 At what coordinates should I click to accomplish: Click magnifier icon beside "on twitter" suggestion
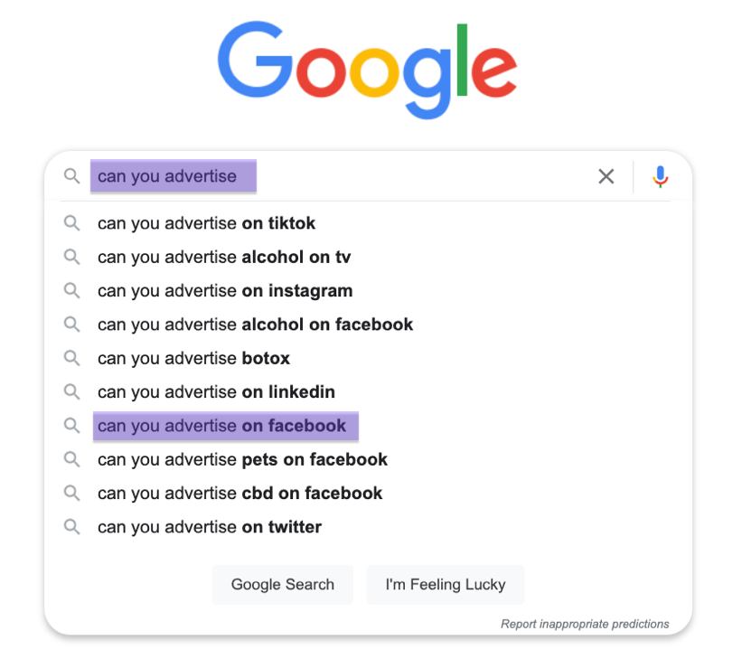click(71, 526)
